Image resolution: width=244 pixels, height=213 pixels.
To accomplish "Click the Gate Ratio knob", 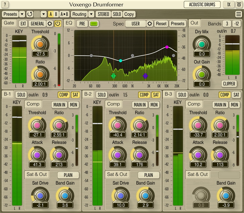I will (40, 75).
